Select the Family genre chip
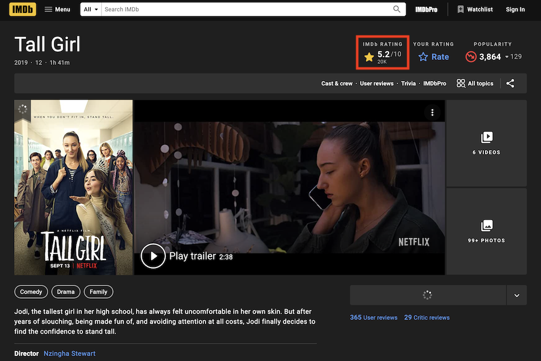 tap(99, 292)
